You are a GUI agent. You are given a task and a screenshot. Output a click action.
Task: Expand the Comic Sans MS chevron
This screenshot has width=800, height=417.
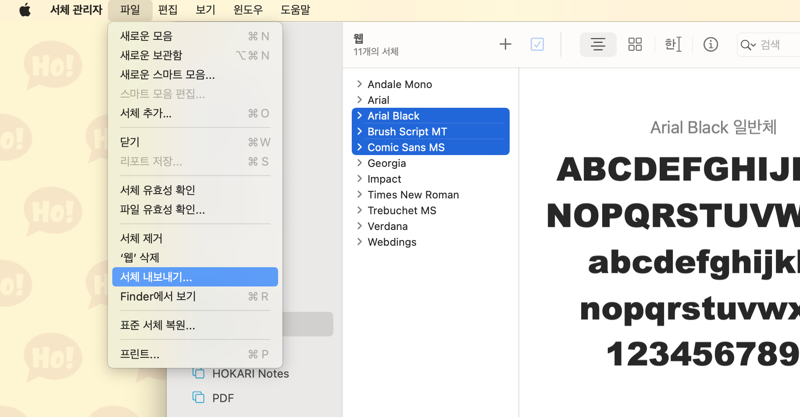coord(360,147)
